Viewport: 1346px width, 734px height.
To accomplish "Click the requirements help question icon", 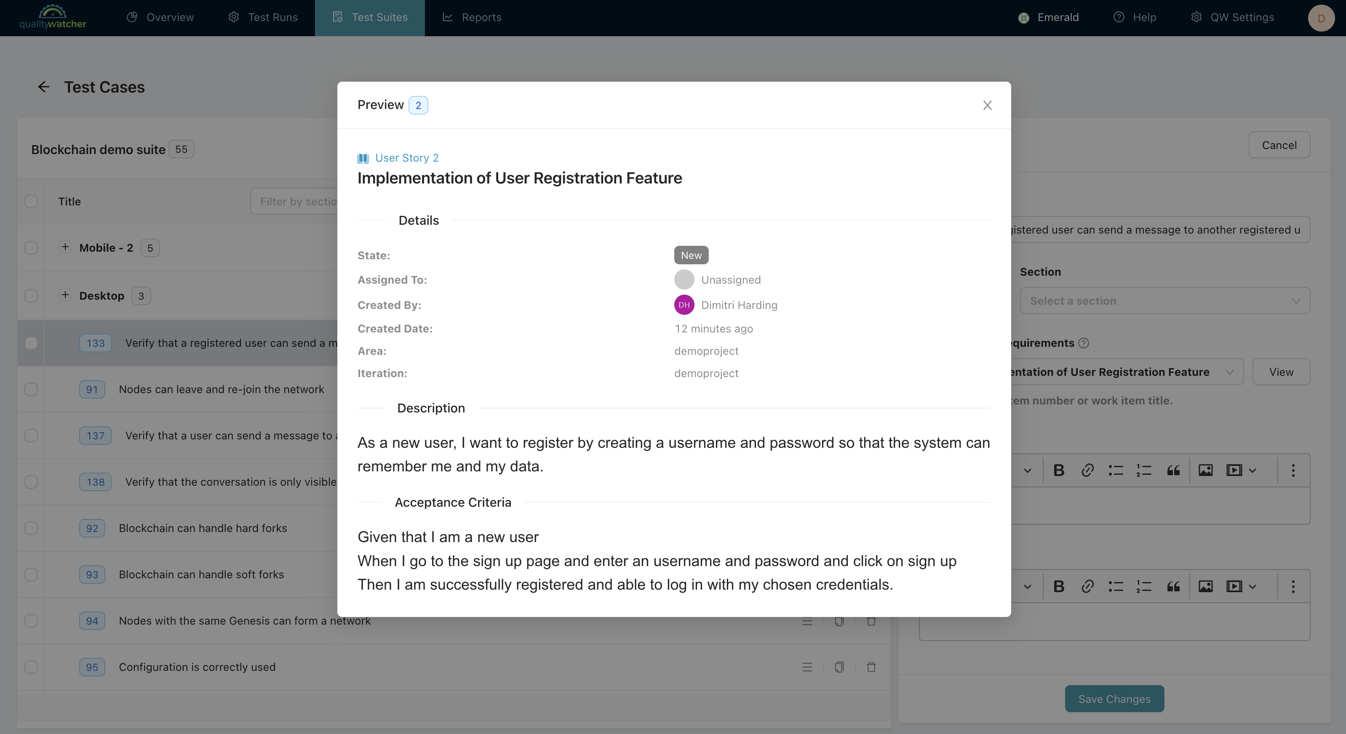I will [x=1084, y=343].
